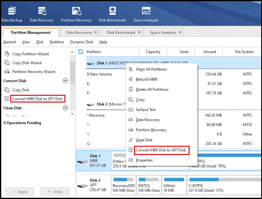Viewport: 262px width, 199px height.
Task: Choose Align All Partitions from context menu
Action: (162, 69)
